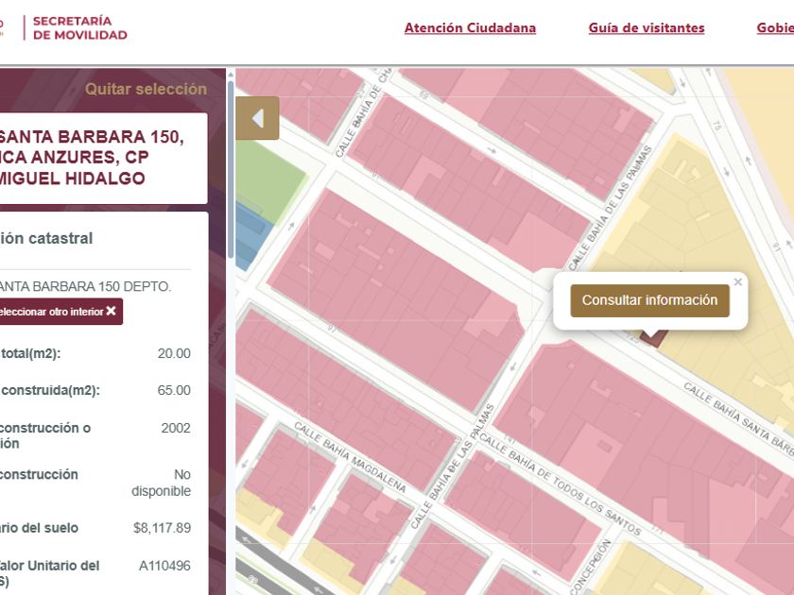
Task: Select the 65.00 built area value
Action: click(174, 390)
